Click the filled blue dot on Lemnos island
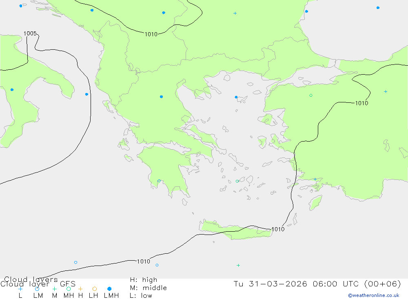Screen dimensions: 408x299 pyautogui.click(x=236, y=97)
